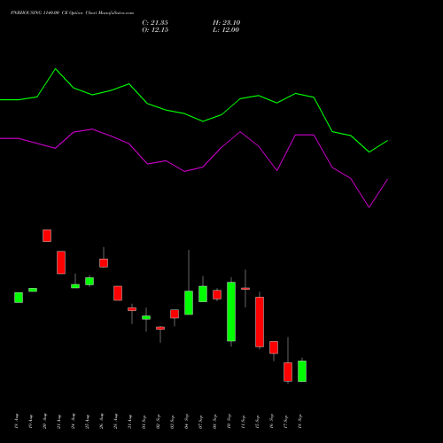This screenshot has height=443, width=443.
Task: Select the green candle above 07 Sep
Action: coord(203,294)
